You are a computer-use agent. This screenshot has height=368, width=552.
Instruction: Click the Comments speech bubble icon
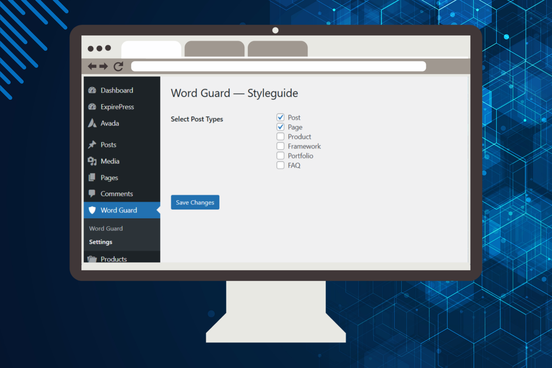tap(92, 194)
